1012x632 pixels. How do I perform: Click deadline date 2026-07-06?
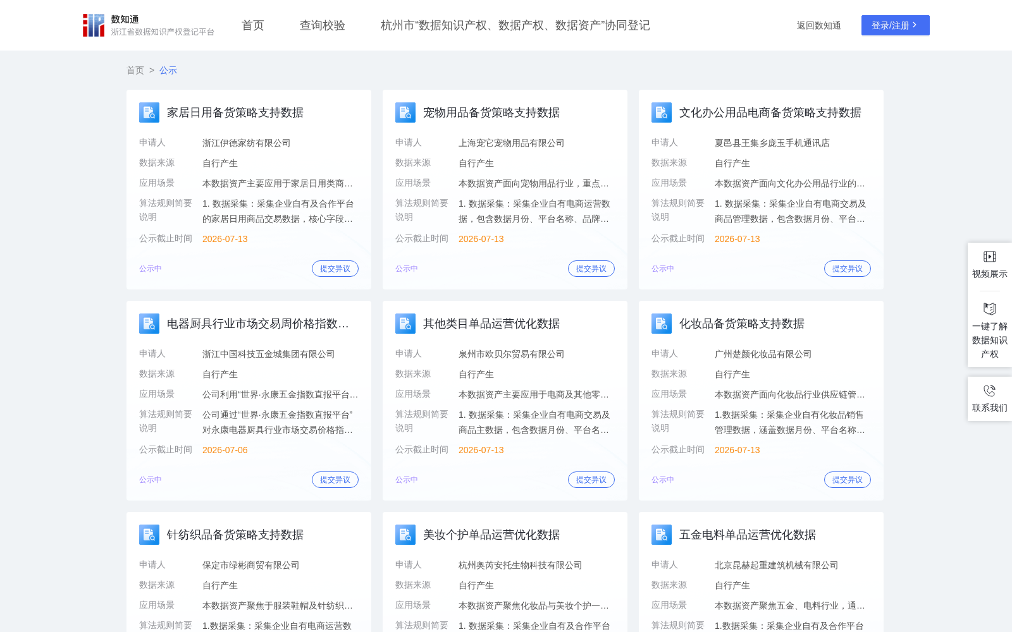(225, 450)
